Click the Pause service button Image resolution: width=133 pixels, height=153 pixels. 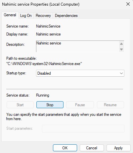tap(80, 105)
